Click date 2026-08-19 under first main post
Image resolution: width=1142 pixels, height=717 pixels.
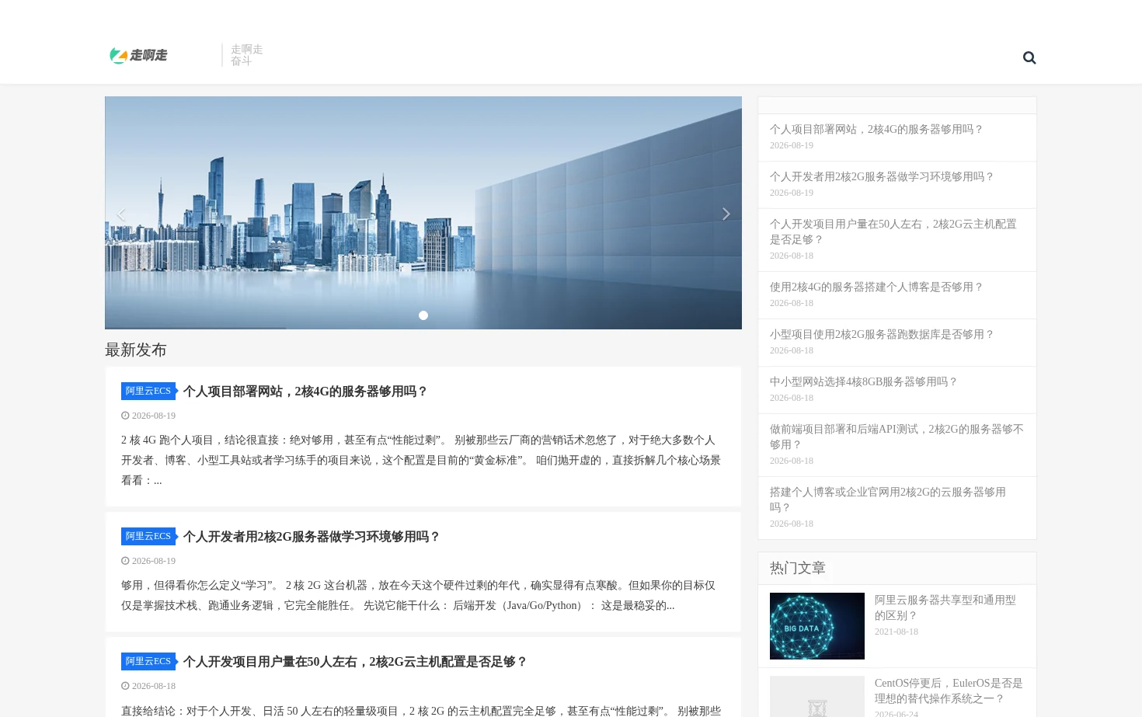click(x=154, y=416)
